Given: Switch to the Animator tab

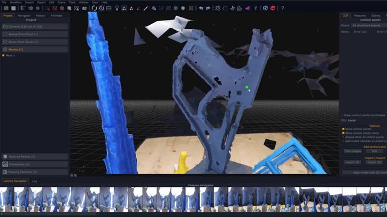Looking at the screenshot, I should tap(56, 16).
